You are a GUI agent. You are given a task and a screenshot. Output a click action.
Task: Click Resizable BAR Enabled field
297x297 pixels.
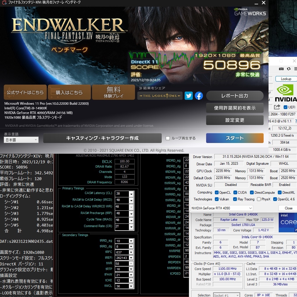pyautogui.click(x=284, y=185)
